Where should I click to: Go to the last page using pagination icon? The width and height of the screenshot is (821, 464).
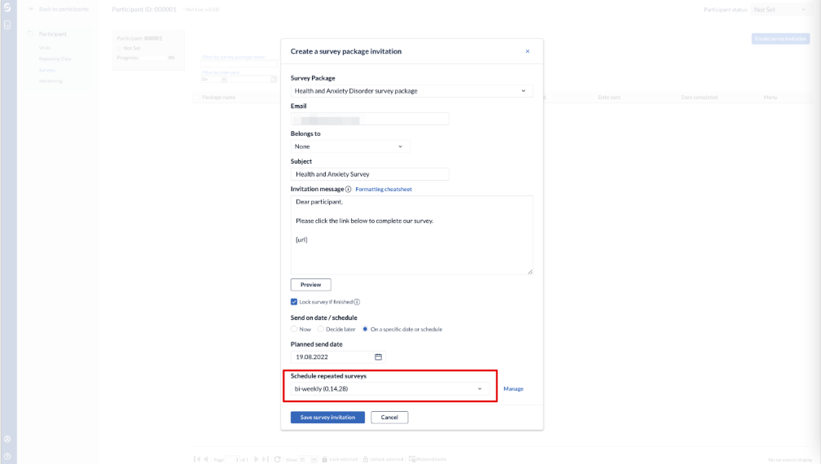coord(266,459)
